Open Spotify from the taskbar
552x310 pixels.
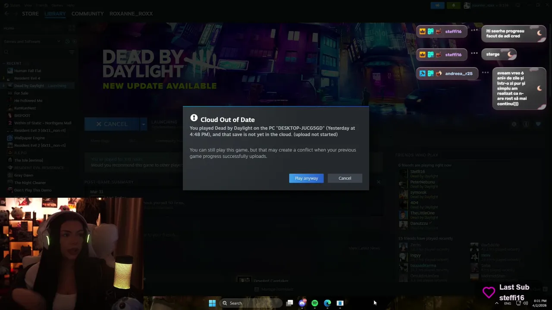[x=315, y=303]
